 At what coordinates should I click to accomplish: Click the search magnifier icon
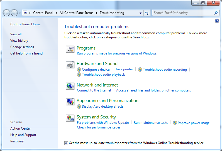pyautogui.click(x=216, y=13)
